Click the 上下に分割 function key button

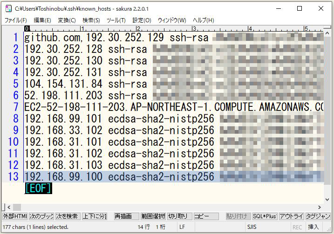[x=95, y=216]
